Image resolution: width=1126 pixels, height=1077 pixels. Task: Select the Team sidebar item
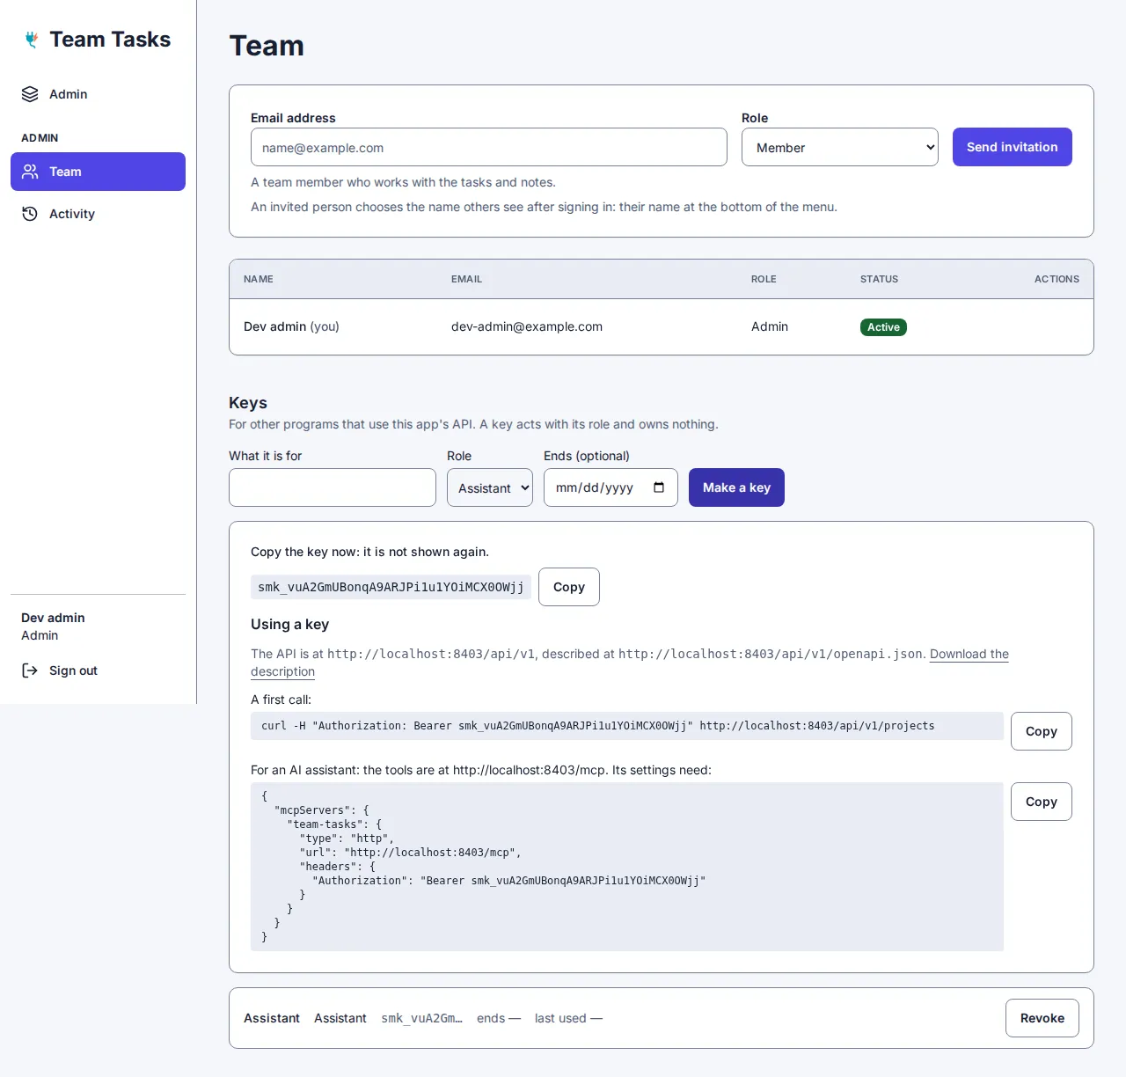click(x=98, y=172)
